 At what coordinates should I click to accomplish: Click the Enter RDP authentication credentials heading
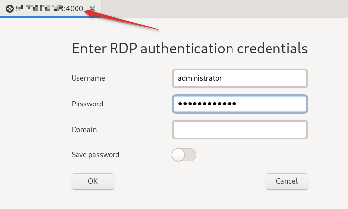190,48
